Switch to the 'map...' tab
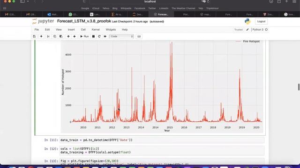Image resolution: width=300 pixels, height=168 pixels. 205,14
